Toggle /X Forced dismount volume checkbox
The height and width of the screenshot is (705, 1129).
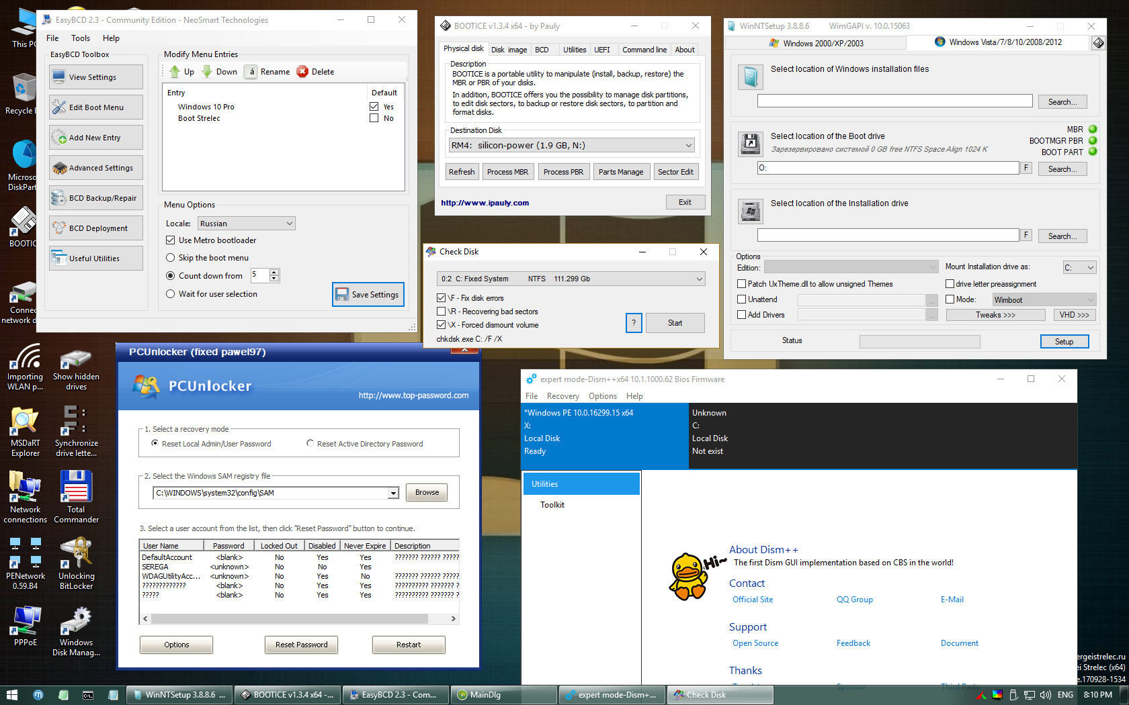(442, 325)
